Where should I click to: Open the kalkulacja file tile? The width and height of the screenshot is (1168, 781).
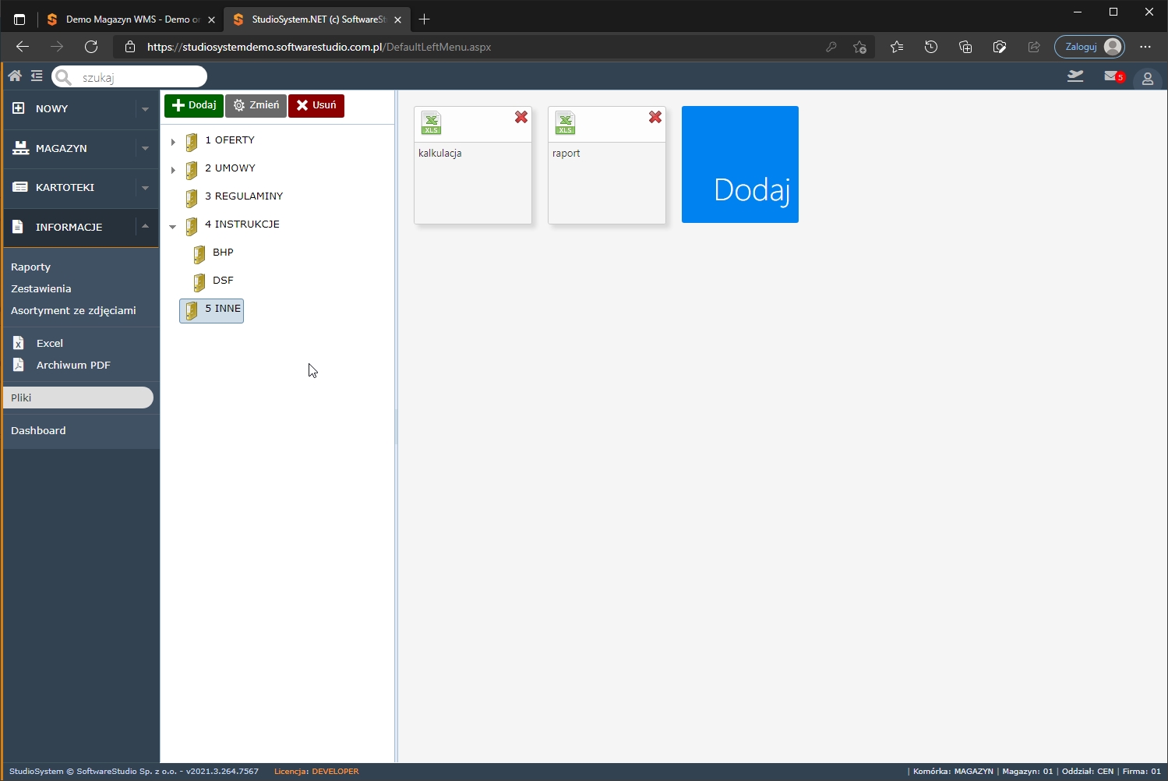(x=473, y=165)
